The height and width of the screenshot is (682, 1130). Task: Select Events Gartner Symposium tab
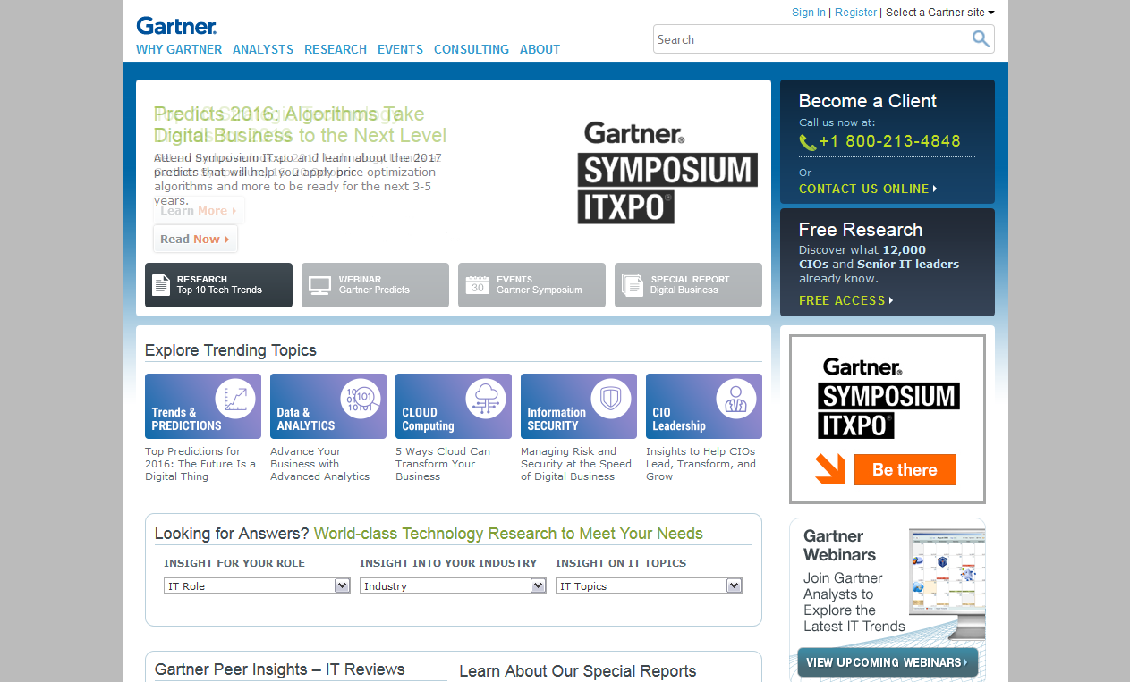point(531,285)
